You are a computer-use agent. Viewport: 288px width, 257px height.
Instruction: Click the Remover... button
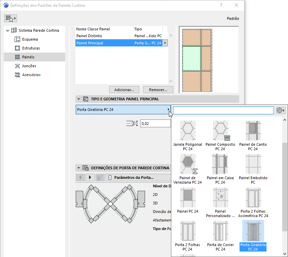158,90
